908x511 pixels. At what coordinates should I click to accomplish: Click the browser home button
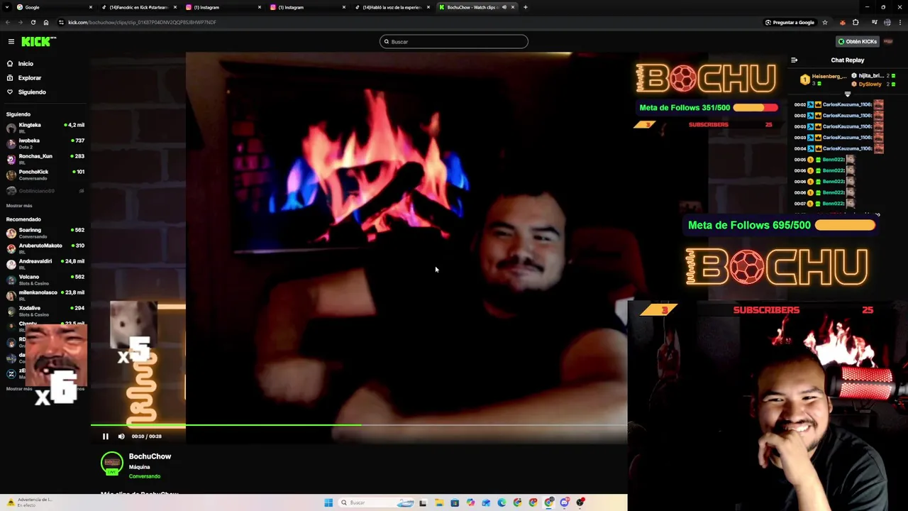coord(46,22)
